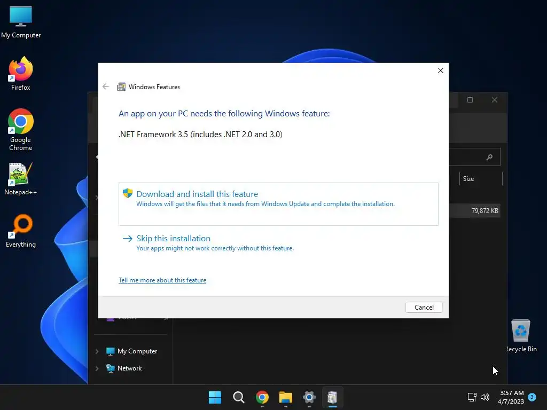Screen dimensions: 547x410
Task: Open taskbar Search
Action: click(x=239, y=397)
